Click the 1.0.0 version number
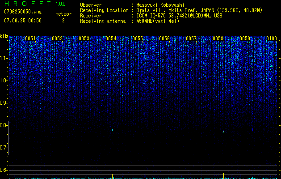 [x=60, y=4]
